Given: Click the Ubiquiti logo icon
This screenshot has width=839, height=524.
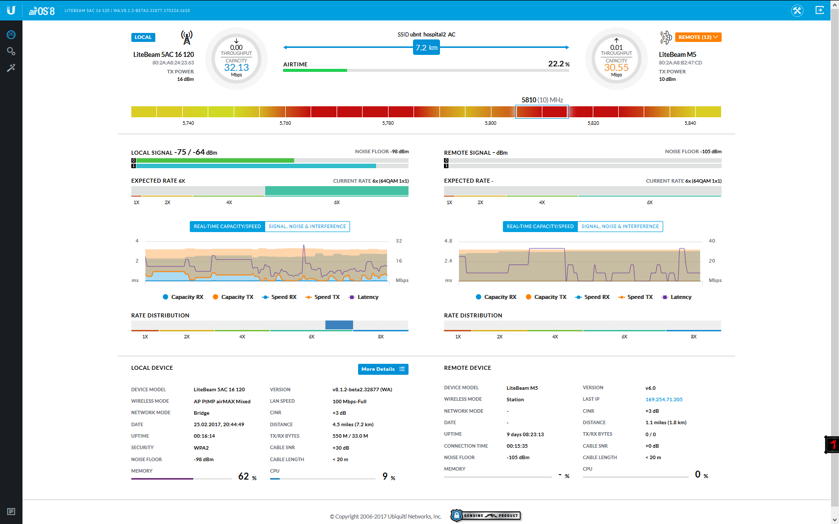Looking at the screenshot, I should 11,10.
